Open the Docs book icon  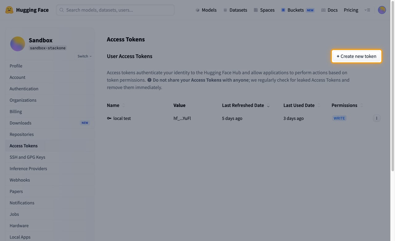click(x=323, y=10)
